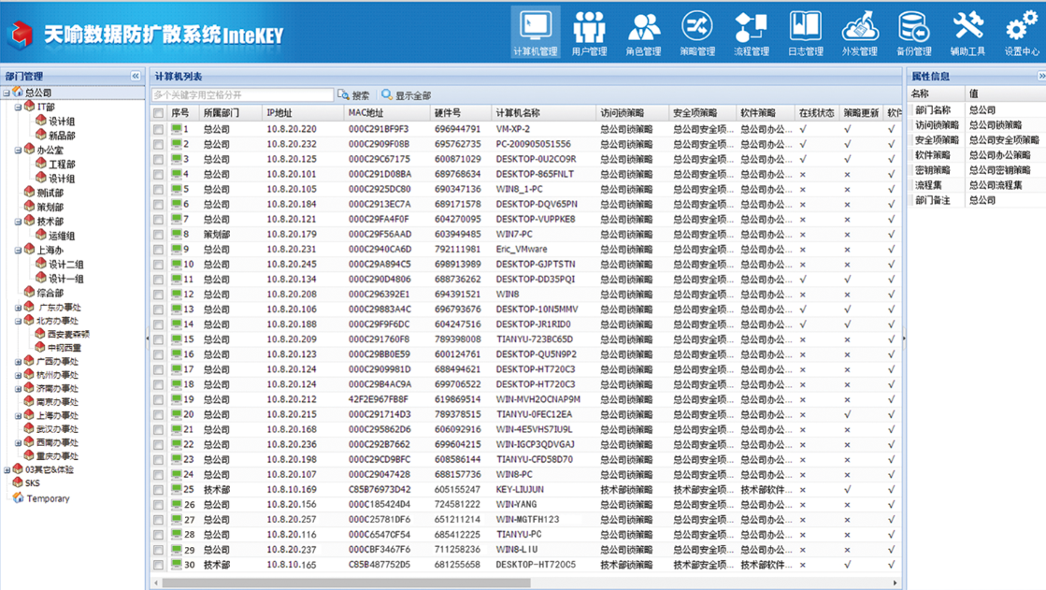Viewport: 1046px width, 590px height.
Task: Check the checkbox for row 1
Action: coord(158,129)
